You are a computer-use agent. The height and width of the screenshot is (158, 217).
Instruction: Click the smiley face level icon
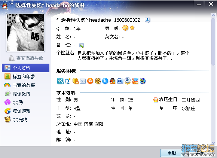[x=125, y=28]
